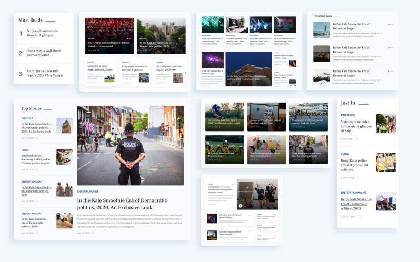Click the first Trending Now article thumbnail
The height and width of the screenshot is (262, 420).
point(322,30)
